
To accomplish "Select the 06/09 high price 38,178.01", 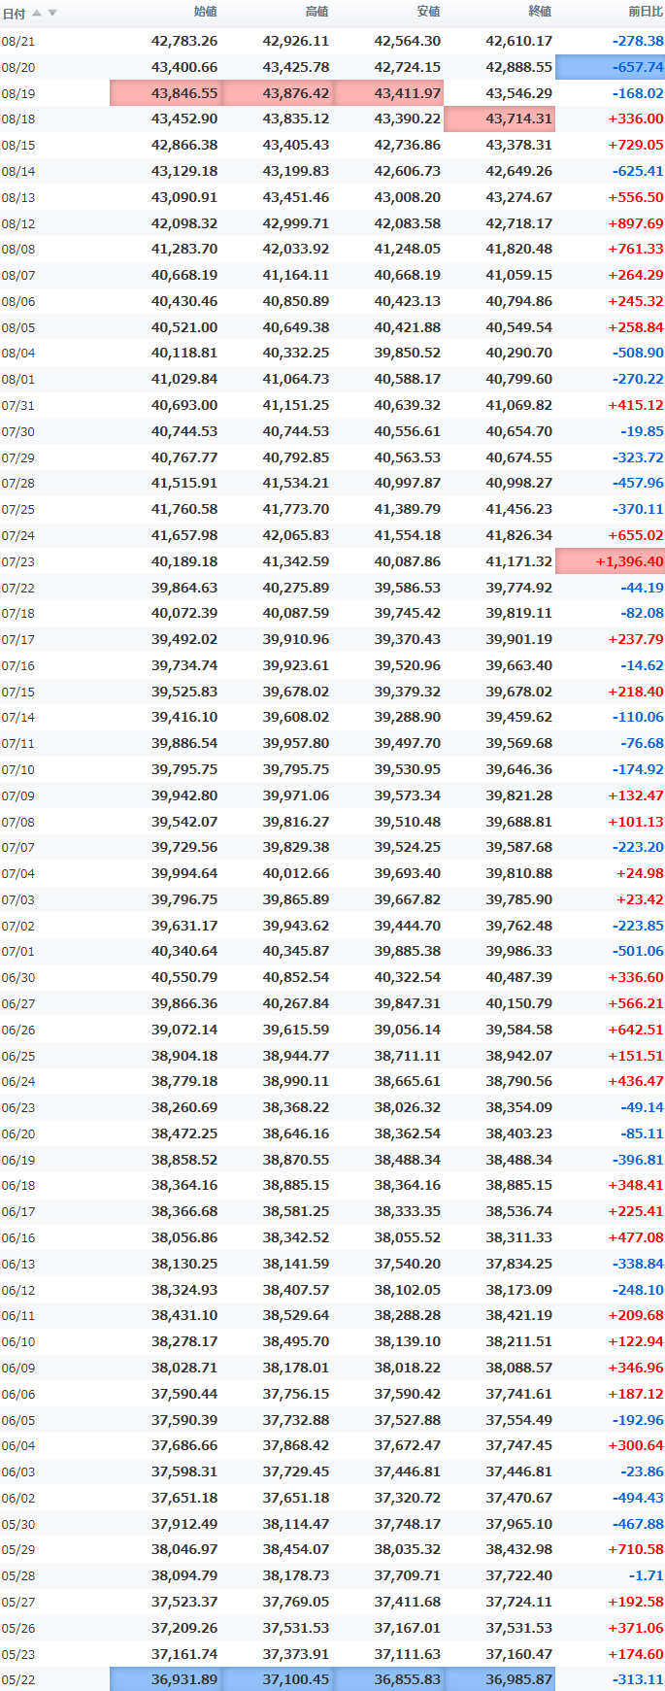I will coord(296,1368).
